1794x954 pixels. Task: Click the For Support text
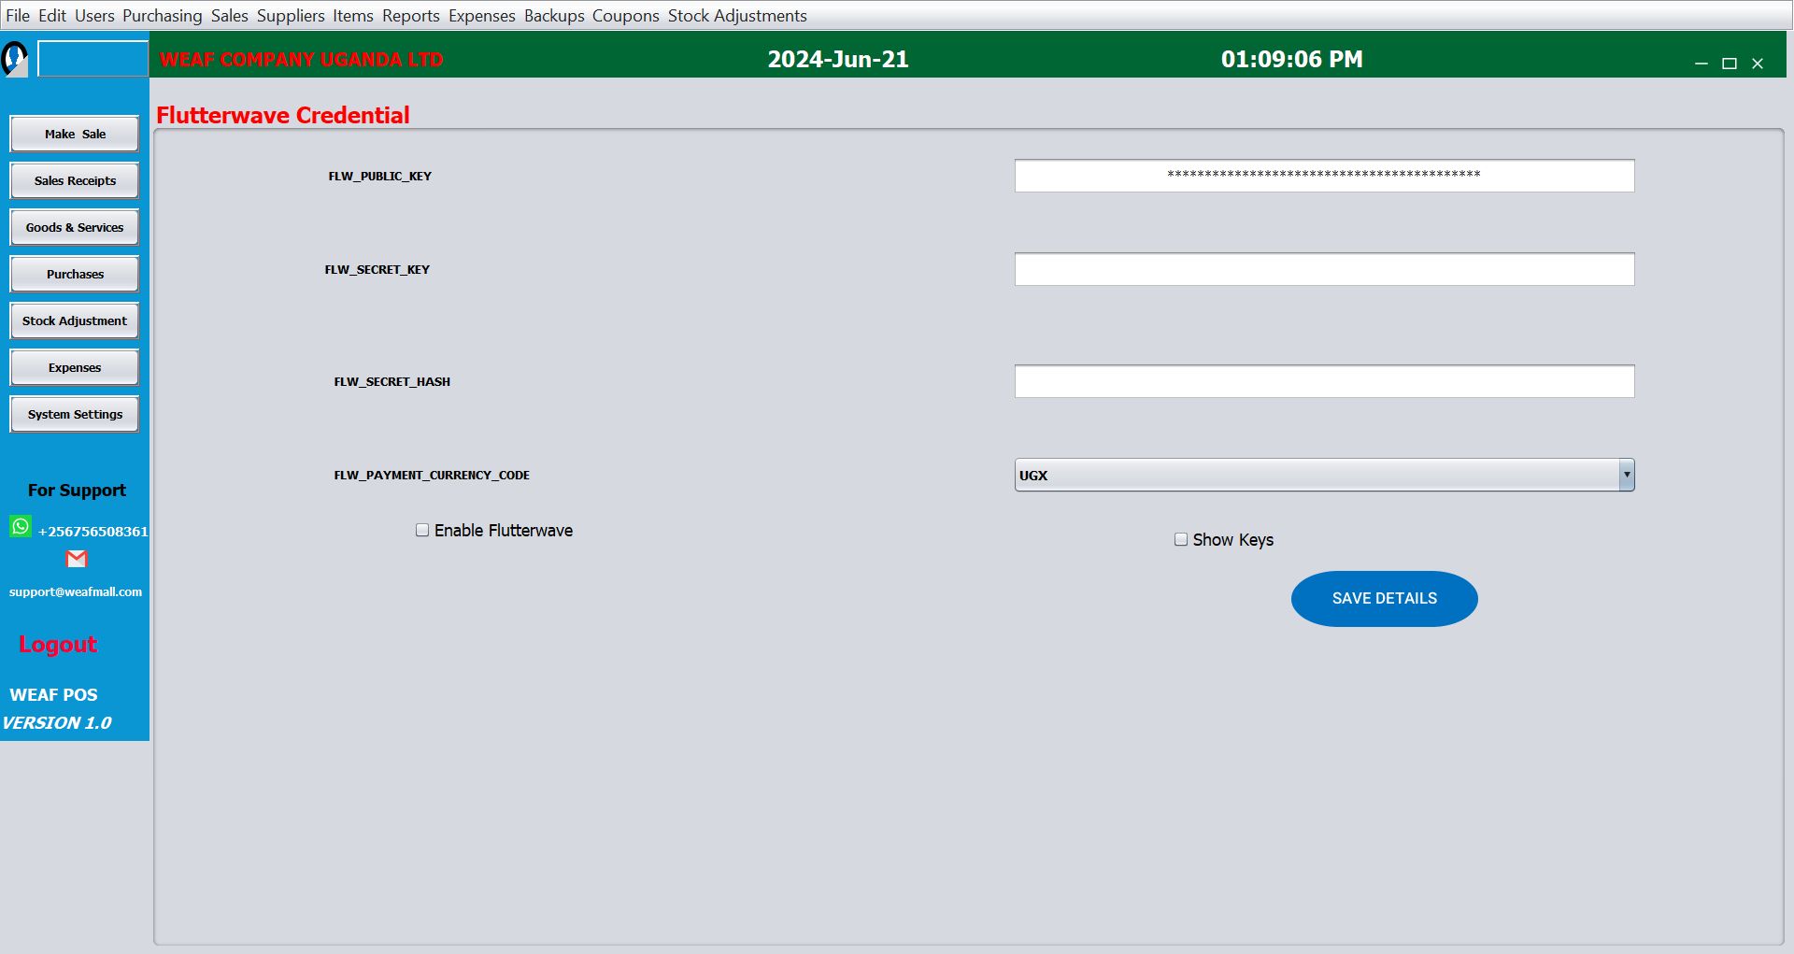[77, 490]
